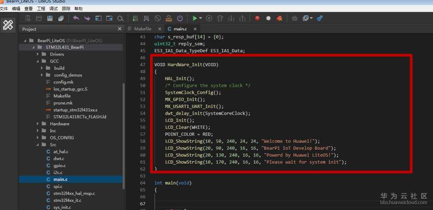
Task: Click the red crossed-out breakpoint icon
Action: click(280, 18)
